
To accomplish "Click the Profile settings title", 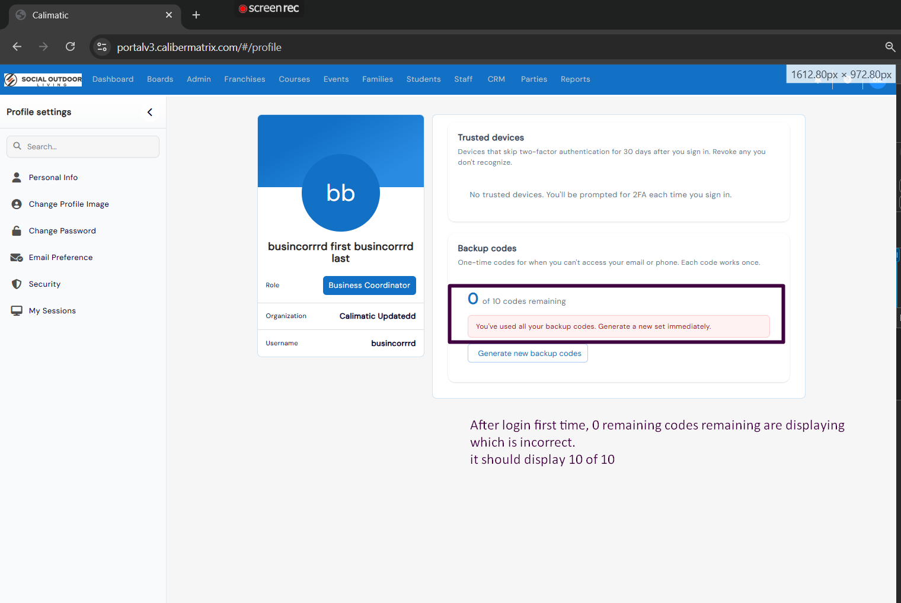I will coord(39,112).
